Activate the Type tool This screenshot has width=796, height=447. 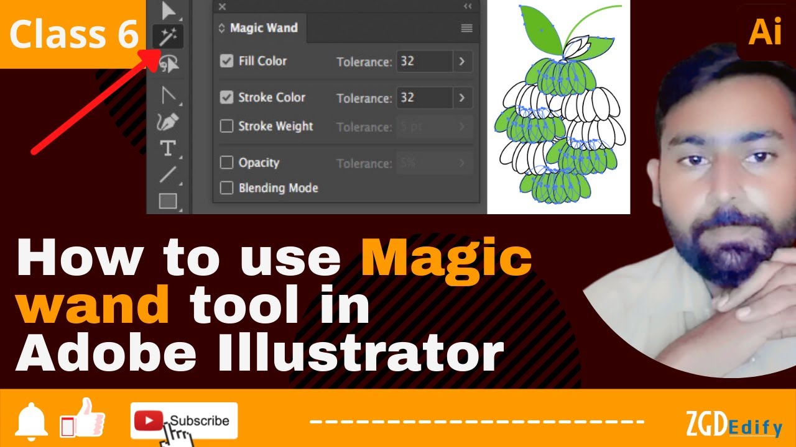click(x=168, y=148)
